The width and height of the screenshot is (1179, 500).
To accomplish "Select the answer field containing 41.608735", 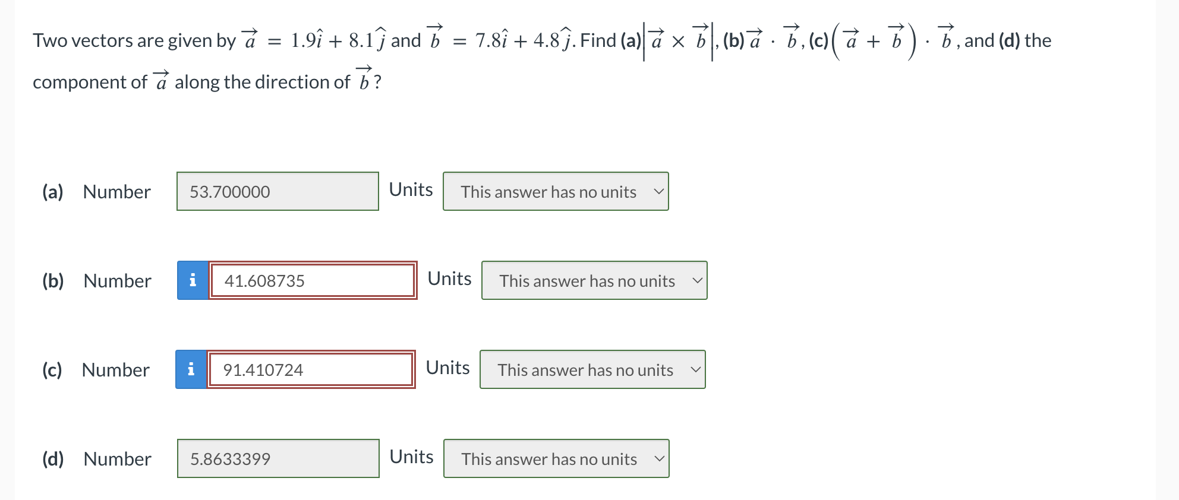I will pyautogui.click(x=312, y=280).
